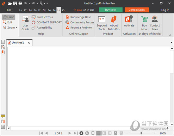
Task: Open Support Tools
Action: pos(102,23)
